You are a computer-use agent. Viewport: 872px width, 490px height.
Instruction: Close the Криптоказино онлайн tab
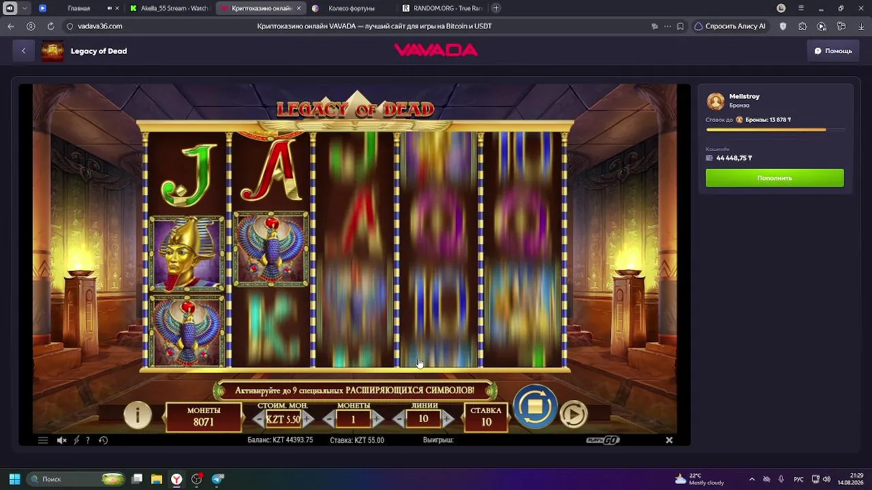pos(298,8)
